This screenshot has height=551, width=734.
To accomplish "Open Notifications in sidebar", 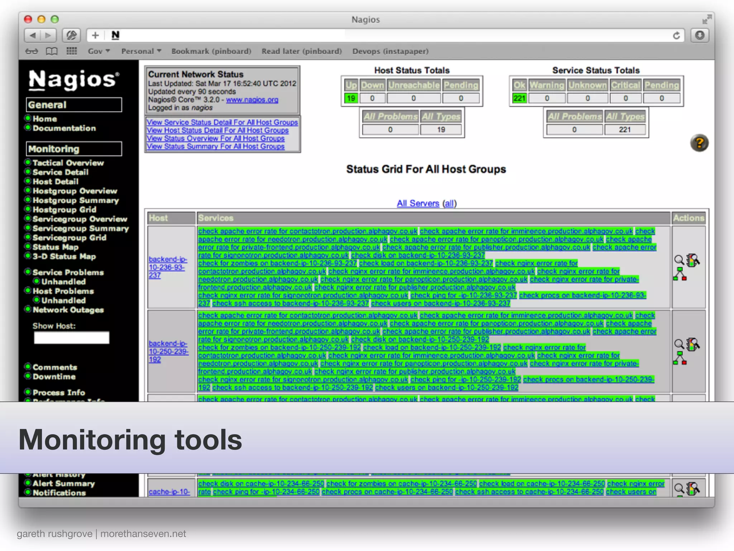I will (59, 493).
